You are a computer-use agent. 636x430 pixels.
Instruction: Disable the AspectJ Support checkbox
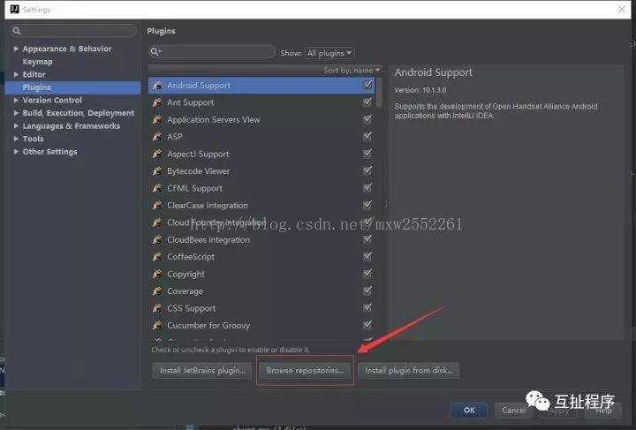[x=367, y=154]
